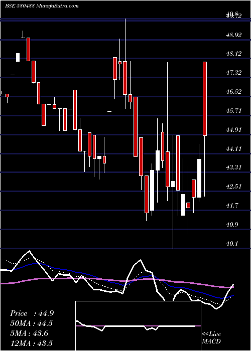Click the MACD inset panel
The image size is (251, 351).
tap(138, 326)
